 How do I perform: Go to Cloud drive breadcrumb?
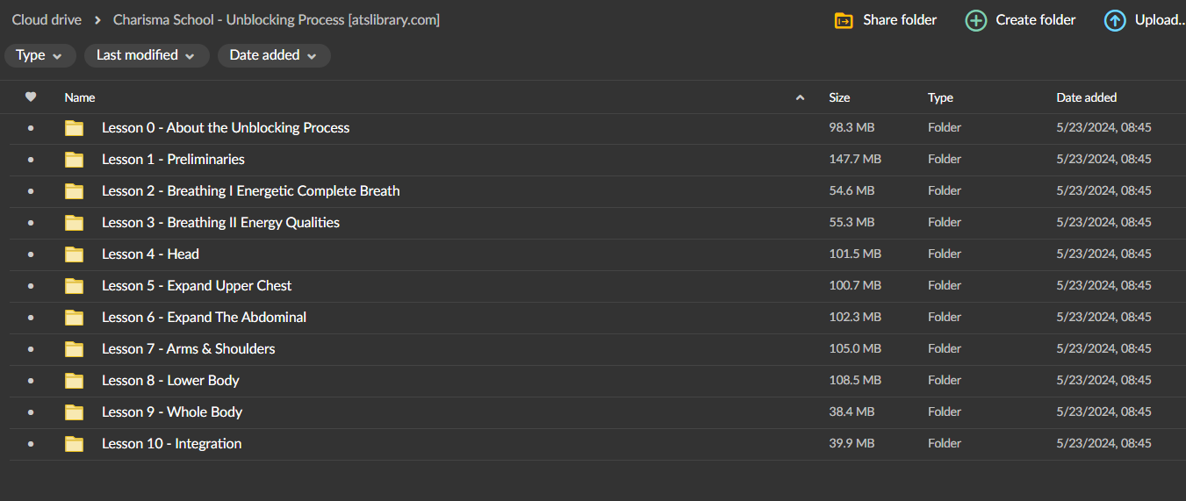coord(47,19)
